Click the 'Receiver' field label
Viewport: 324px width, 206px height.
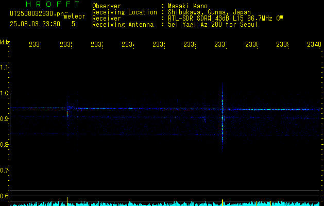pos(107,19)
